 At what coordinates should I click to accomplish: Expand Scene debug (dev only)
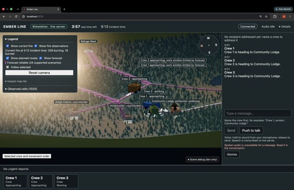pyautogui.click(x=202, y=159)
